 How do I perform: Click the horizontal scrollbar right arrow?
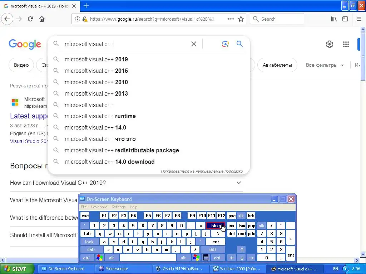pos(357,260)
